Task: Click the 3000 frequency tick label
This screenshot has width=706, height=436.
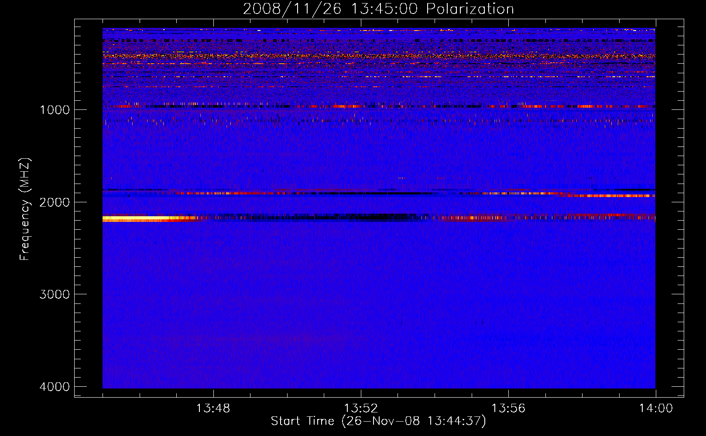Action: 55,294
